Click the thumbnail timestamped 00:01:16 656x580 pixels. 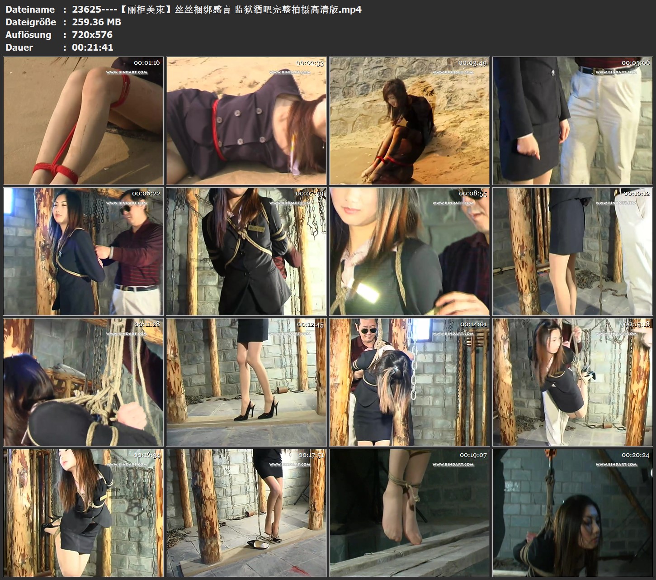tap(83, 121)
